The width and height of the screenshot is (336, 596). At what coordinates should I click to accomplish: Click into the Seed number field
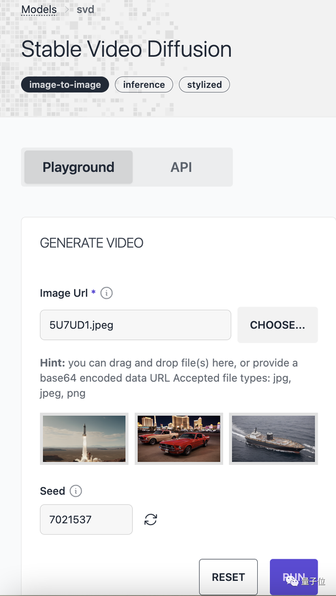(86, 519)
